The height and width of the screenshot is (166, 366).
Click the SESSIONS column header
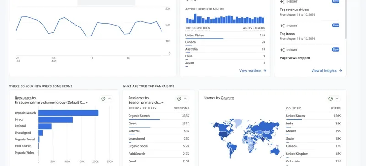point(182,108)
